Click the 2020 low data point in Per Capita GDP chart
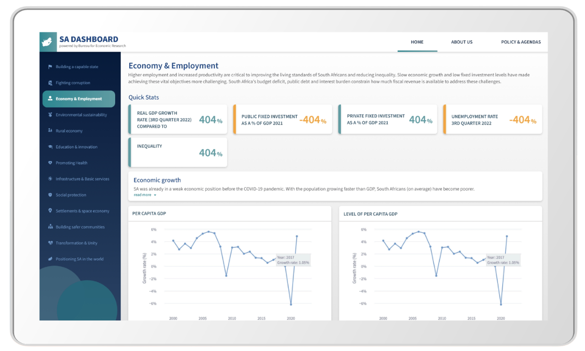Screen dimensions: 585x351 point(291,304)
